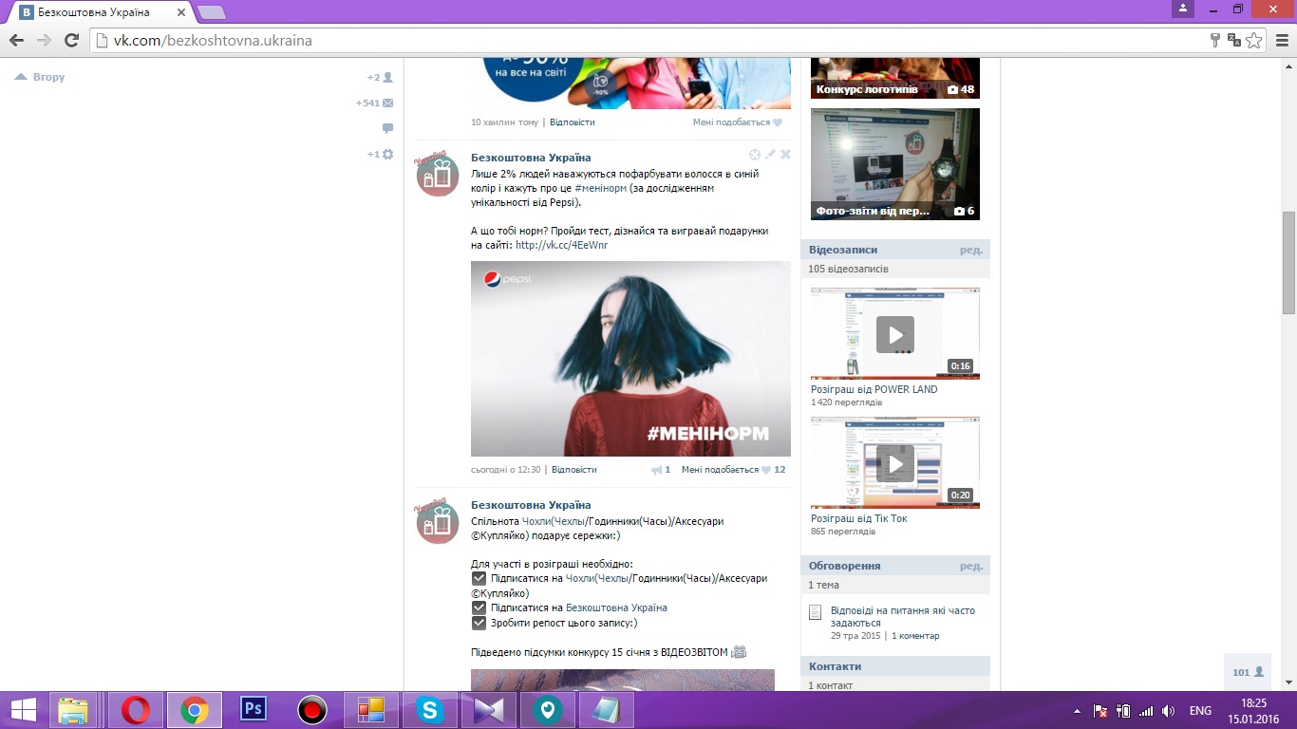Open the Chrome user profile button
The height and width of the screenshot is (729, 1297).
coord(1182,9)
